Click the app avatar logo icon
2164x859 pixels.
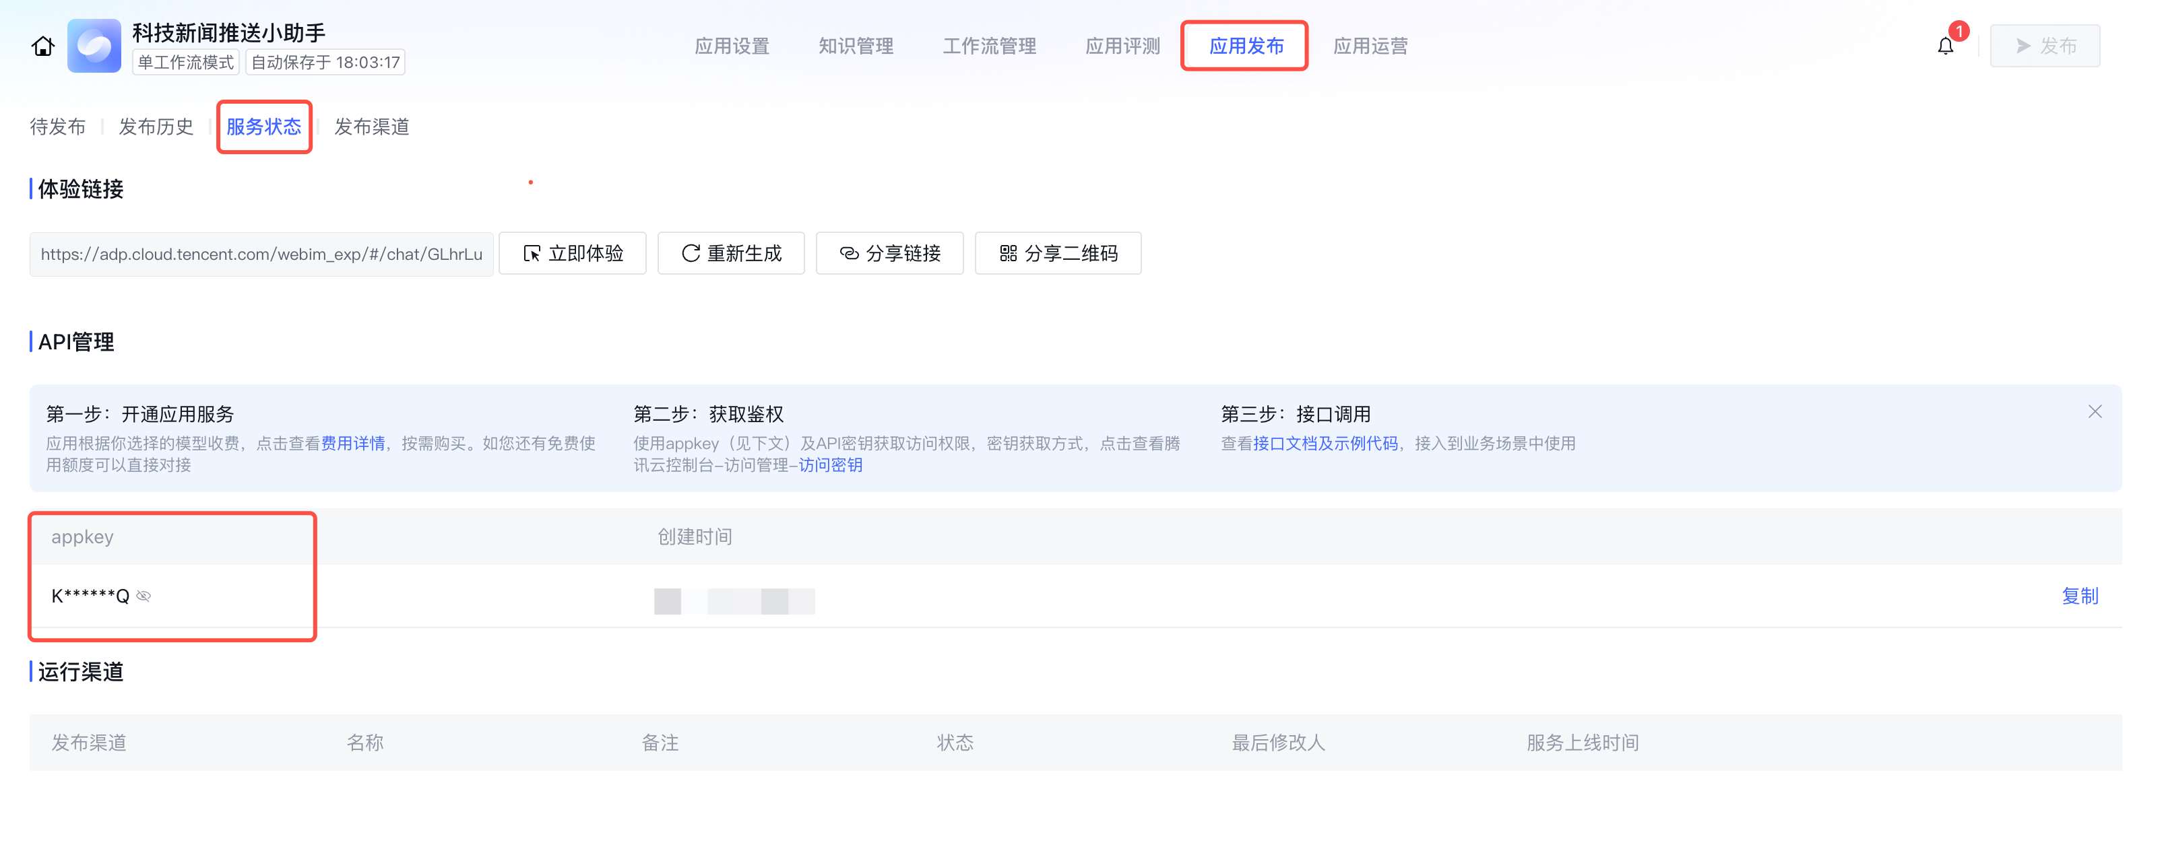pyautogui.click(x=94, y=46)
